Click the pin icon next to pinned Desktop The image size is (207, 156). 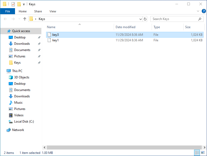pyautogui.click(x=39, y=37)
